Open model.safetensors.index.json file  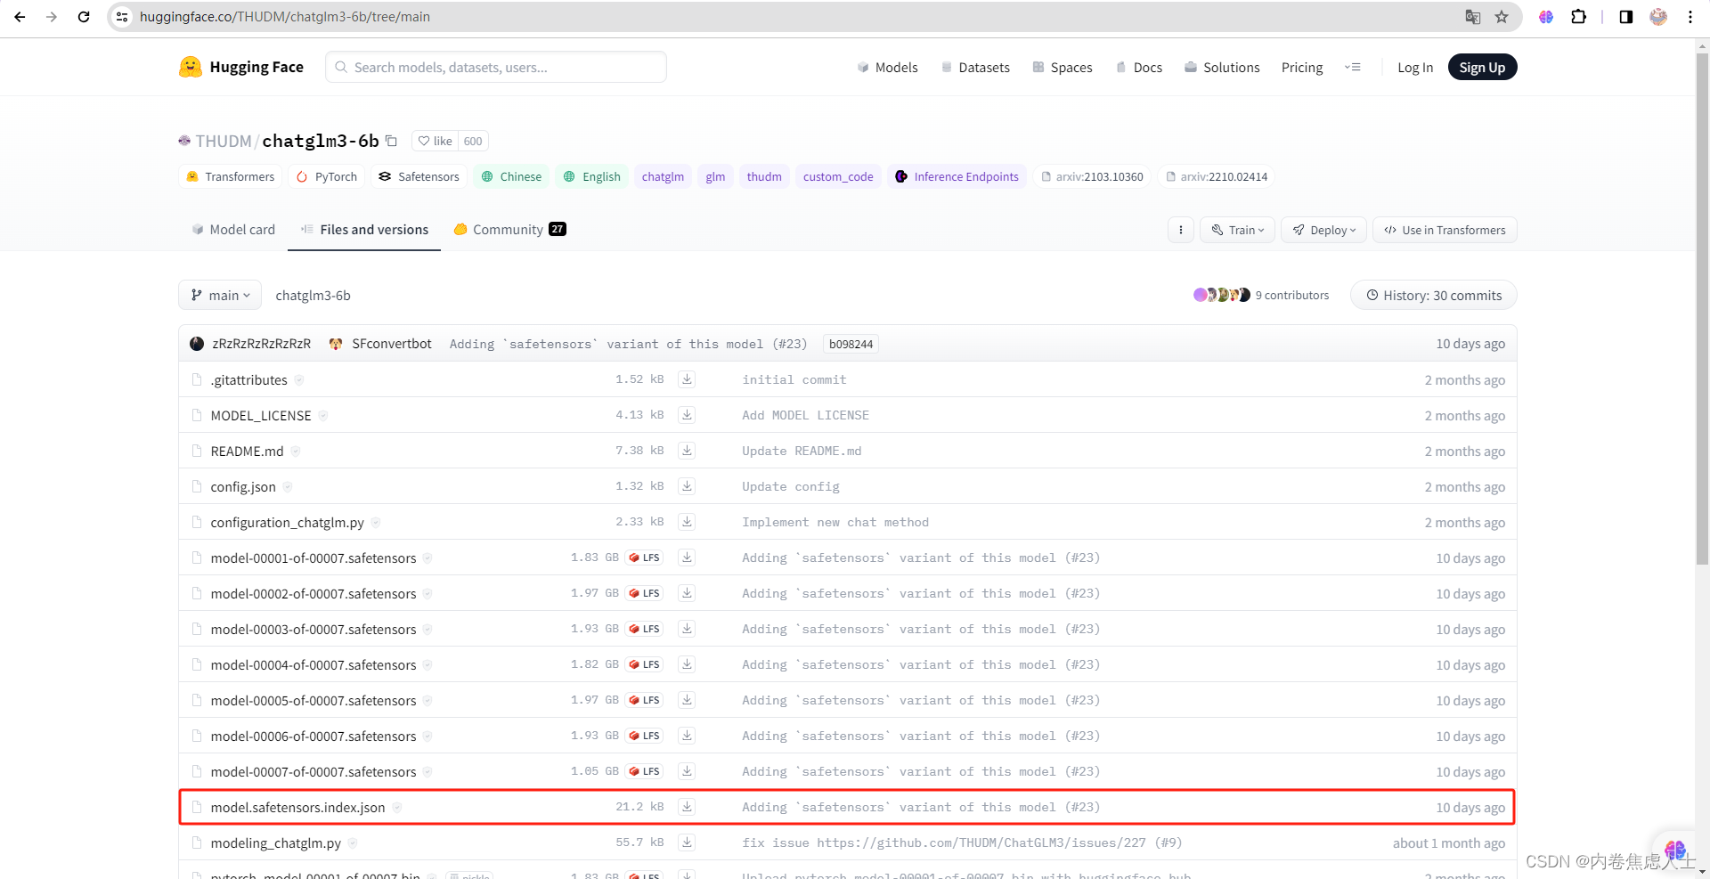click(297, 807)
